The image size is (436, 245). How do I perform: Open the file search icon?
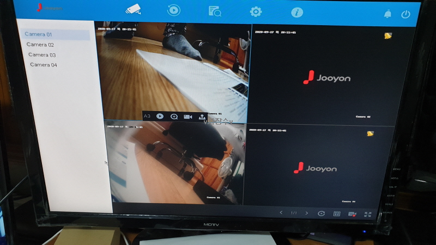[215, 11]
